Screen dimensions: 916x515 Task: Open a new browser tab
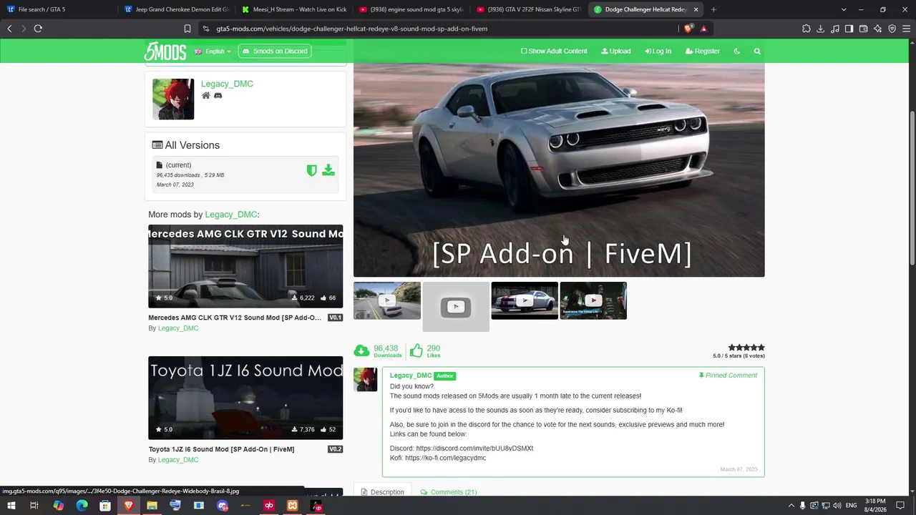point(713,9)
